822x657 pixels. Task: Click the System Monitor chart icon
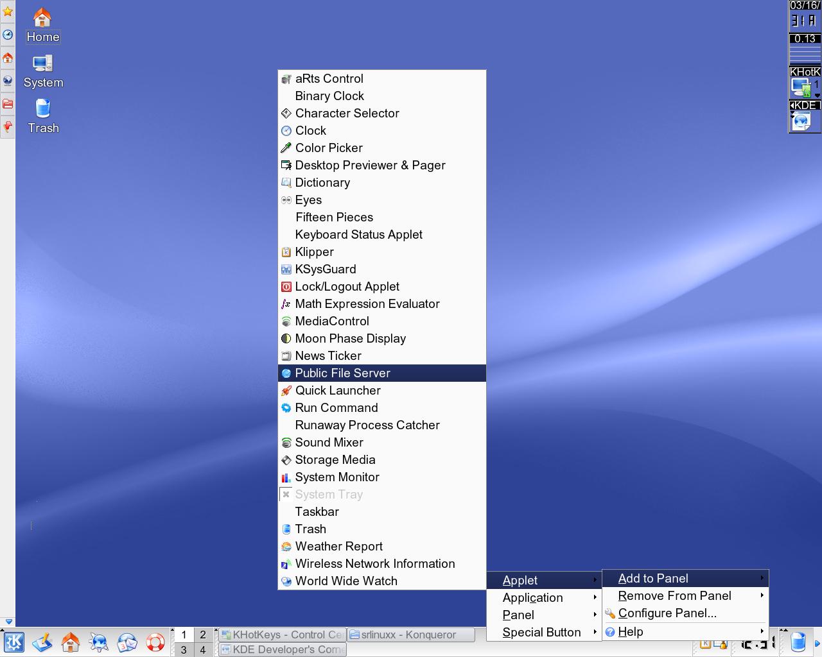(x=286, y=477)
